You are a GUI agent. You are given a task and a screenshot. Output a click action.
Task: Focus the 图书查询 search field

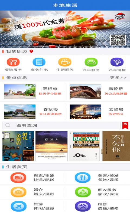[61, 125]
